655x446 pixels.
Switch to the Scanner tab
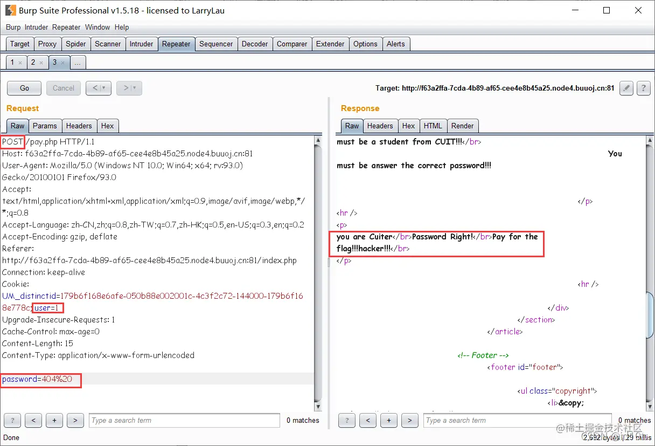(x=108, y=44)
